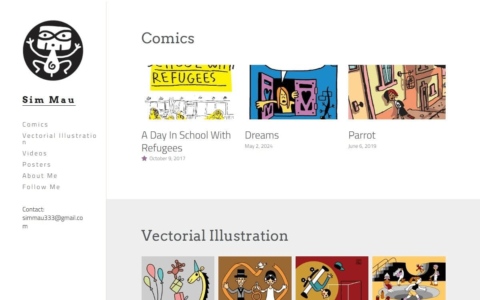Click the star icon beside October 9, 2017
The image size is (480, 300).
coord(144,158)
